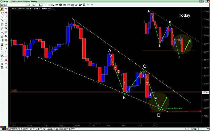Click the blue minus zoom-out icon
This screenshot has height=131, width=210.
(88, 5)
